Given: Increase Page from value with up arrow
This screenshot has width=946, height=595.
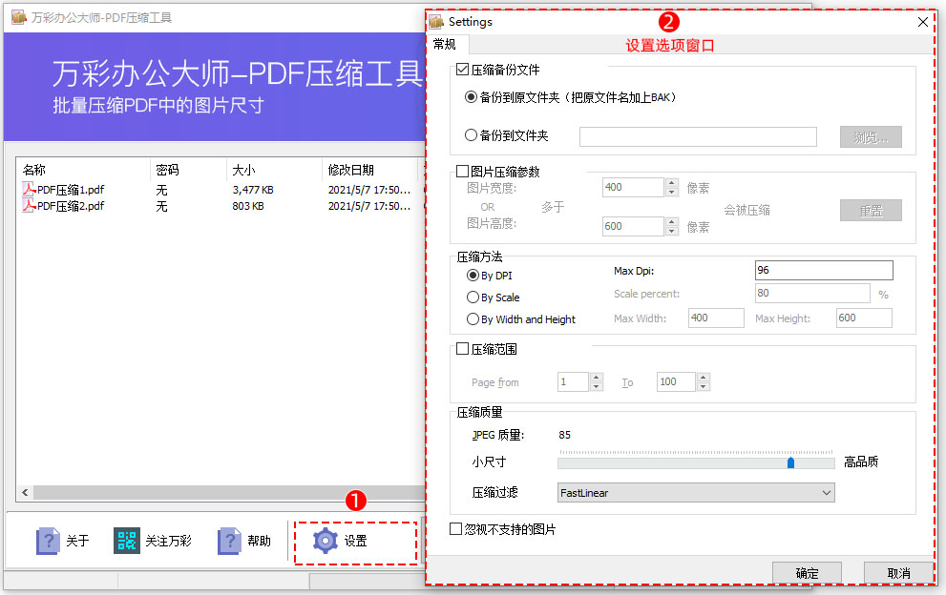Looking at the screenshot, I should [596, 378].
